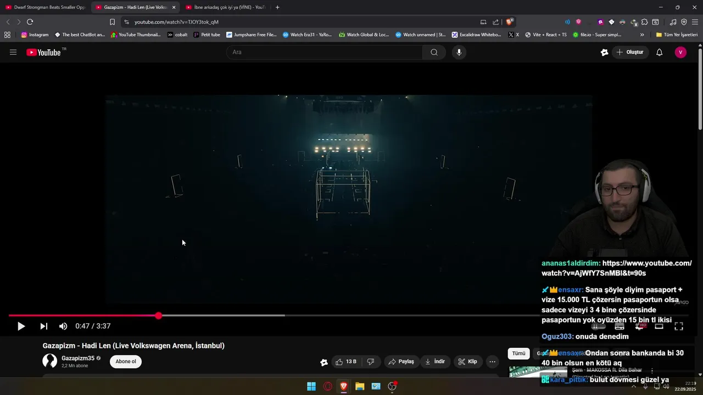Open Opera from the taskbar
The image size is (703, 395).
pos(328,386)
